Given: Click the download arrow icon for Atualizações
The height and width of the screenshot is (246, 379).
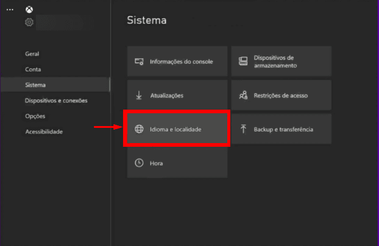Looking at the screenshot, I should 139,96.
